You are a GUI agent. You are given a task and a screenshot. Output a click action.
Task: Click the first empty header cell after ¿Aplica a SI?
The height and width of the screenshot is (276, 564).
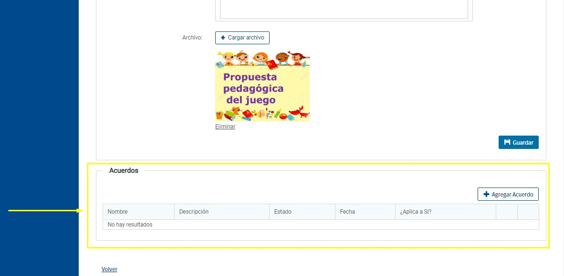(x=506, y=212)
